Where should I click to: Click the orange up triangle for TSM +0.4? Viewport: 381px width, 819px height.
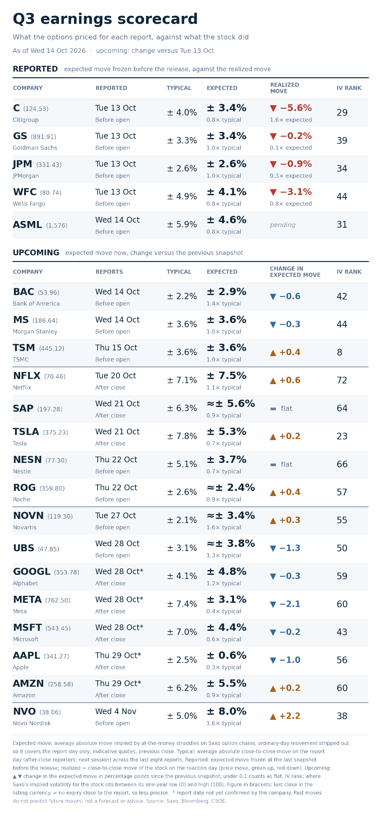click(273, 353)
